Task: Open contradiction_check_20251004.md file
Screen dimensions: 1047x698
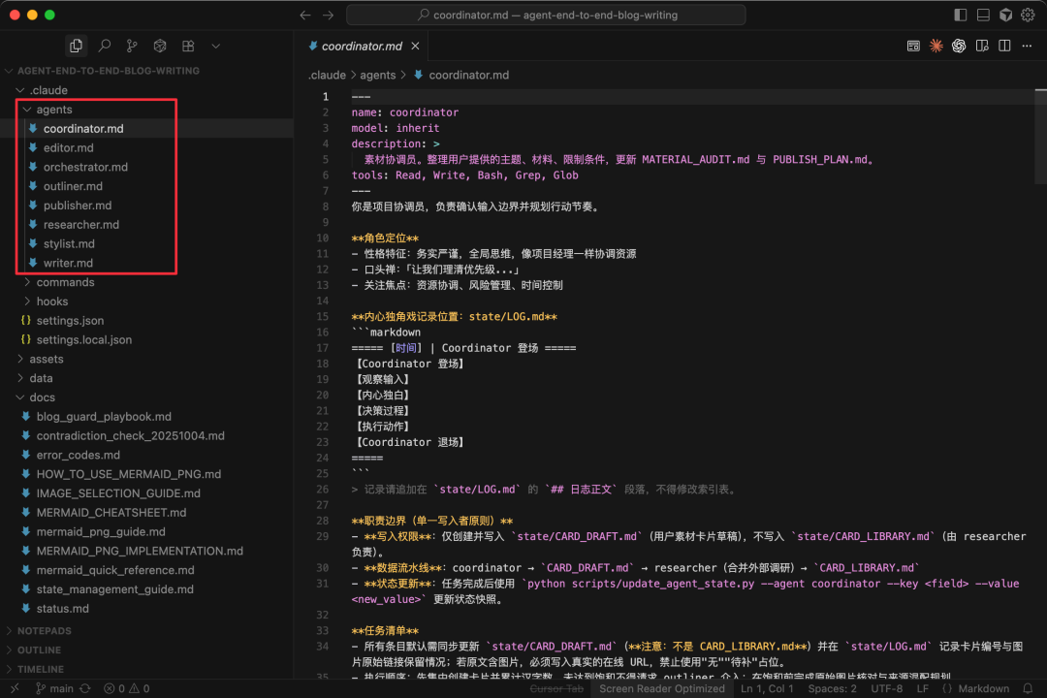Action: pos(147,435)
